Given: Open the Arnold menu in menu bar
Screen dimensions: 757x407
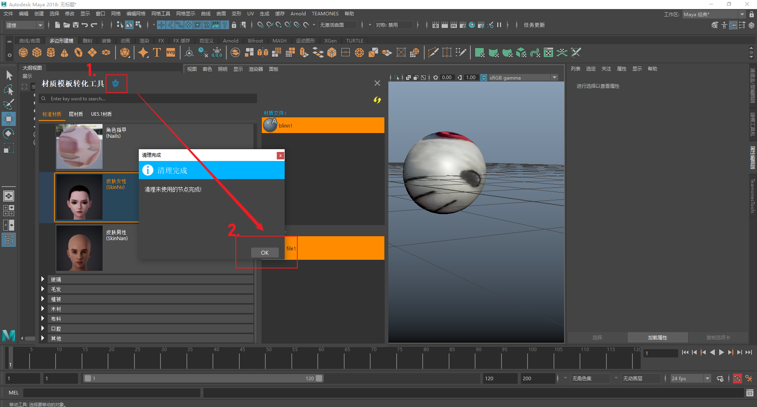Looking at the screenshot, I should tap(298, 13).
